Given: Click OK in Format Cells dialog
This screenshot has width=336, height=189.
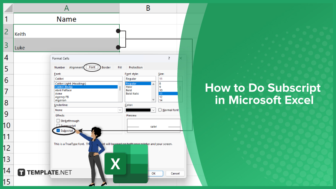Looking at the screenshot, I should point(154,173).
